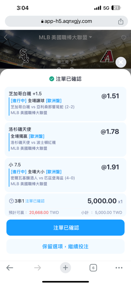Image resolution: width=131 pixels, height=285 pixels.
Task: Tap the 3串1 help question mark icon
Action: pyautogui.click(x=11, y=201)
